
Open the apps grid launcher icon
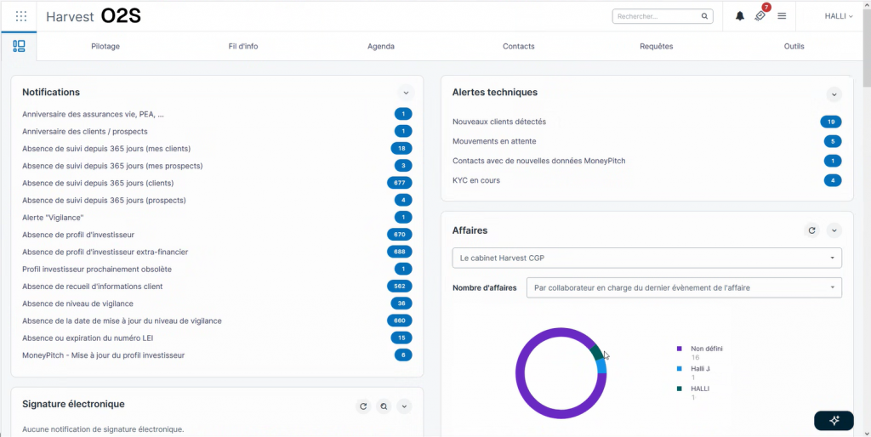point(20,16)
